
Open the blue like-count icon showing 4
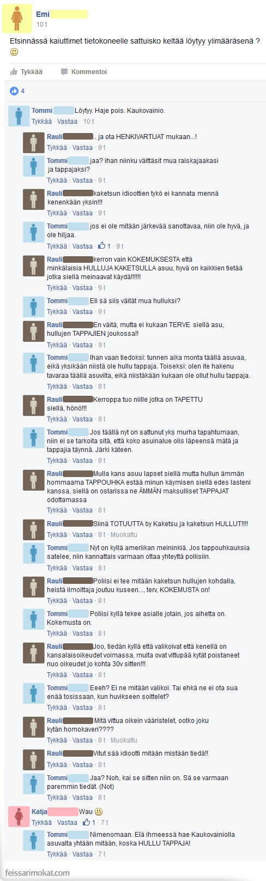click(14, 90)
